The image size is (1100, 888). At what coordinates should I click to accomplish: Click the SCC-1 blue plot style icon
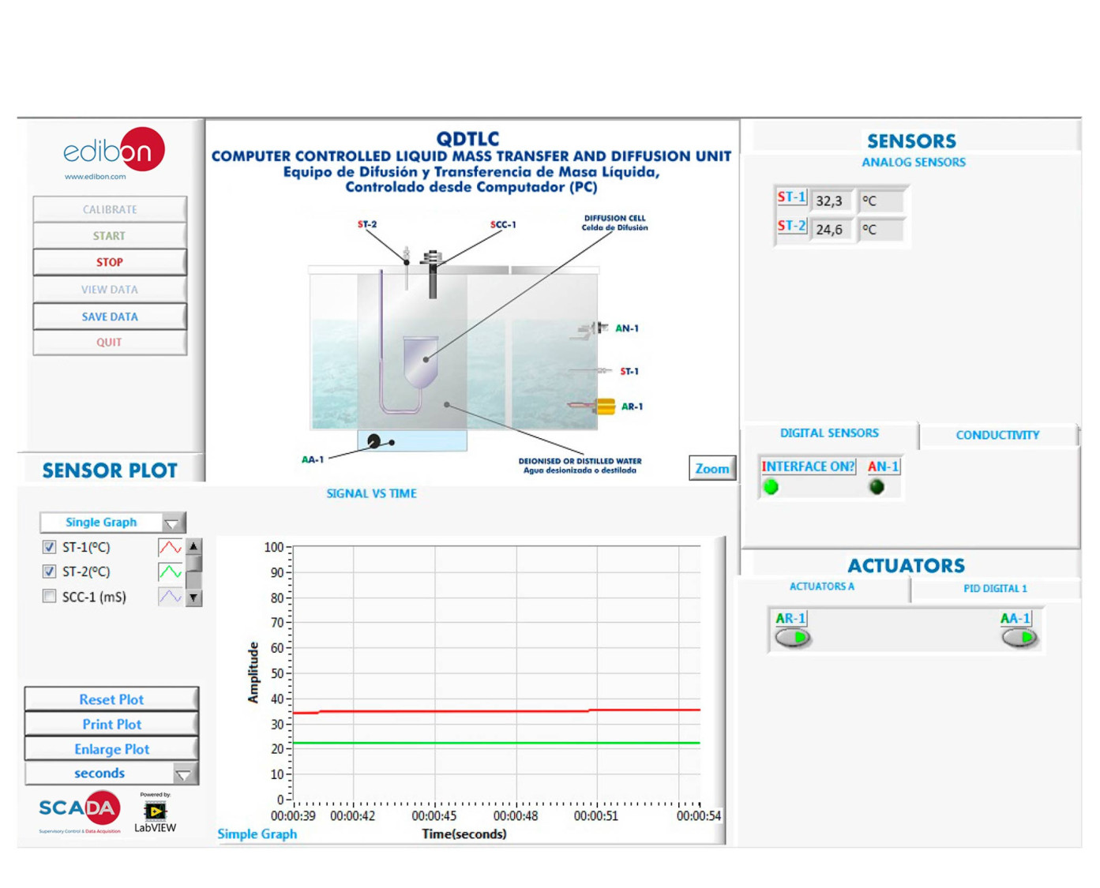click(x=170, y=597)
